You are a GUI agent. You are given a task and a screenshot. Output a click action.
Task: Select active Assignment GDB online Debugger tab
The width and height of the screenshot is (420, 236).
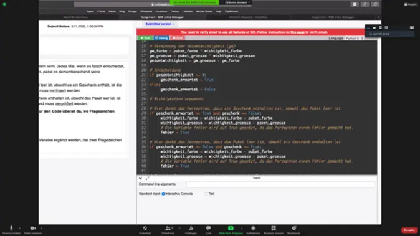162,17
